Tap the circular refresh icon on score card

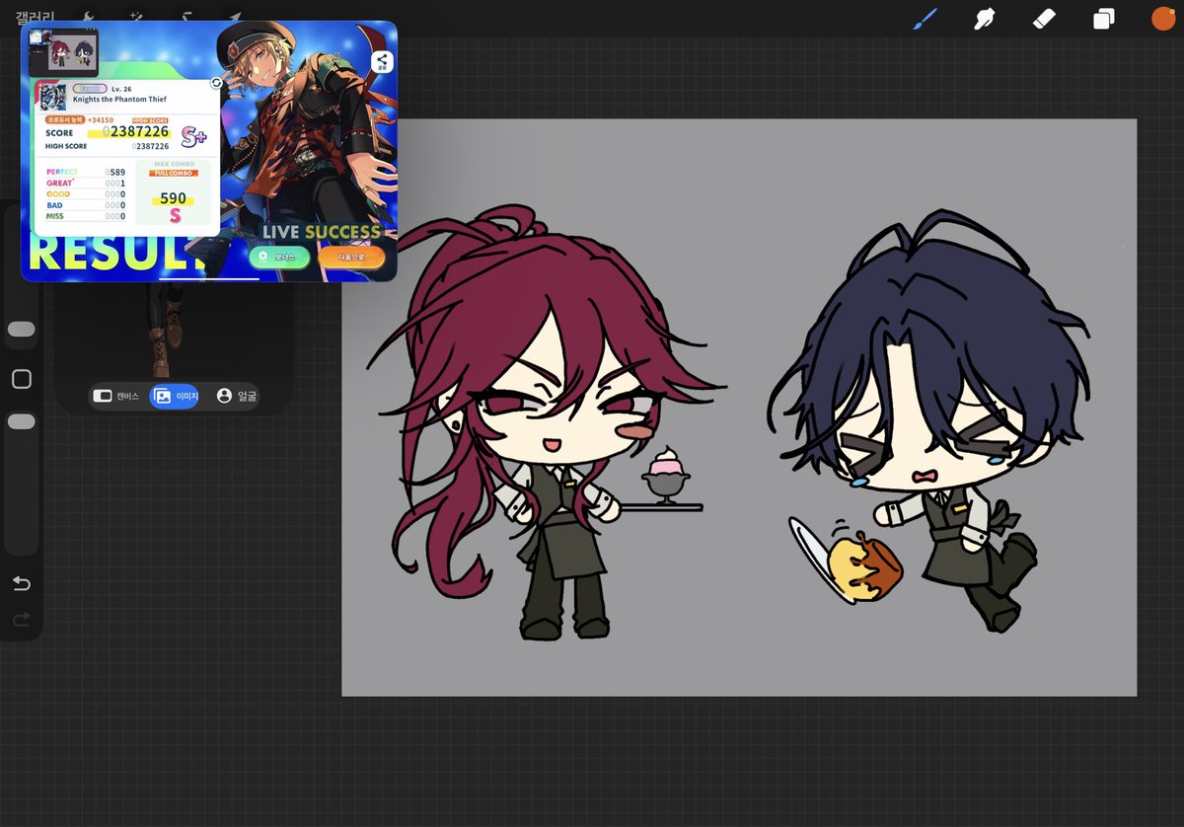point(216,83)
